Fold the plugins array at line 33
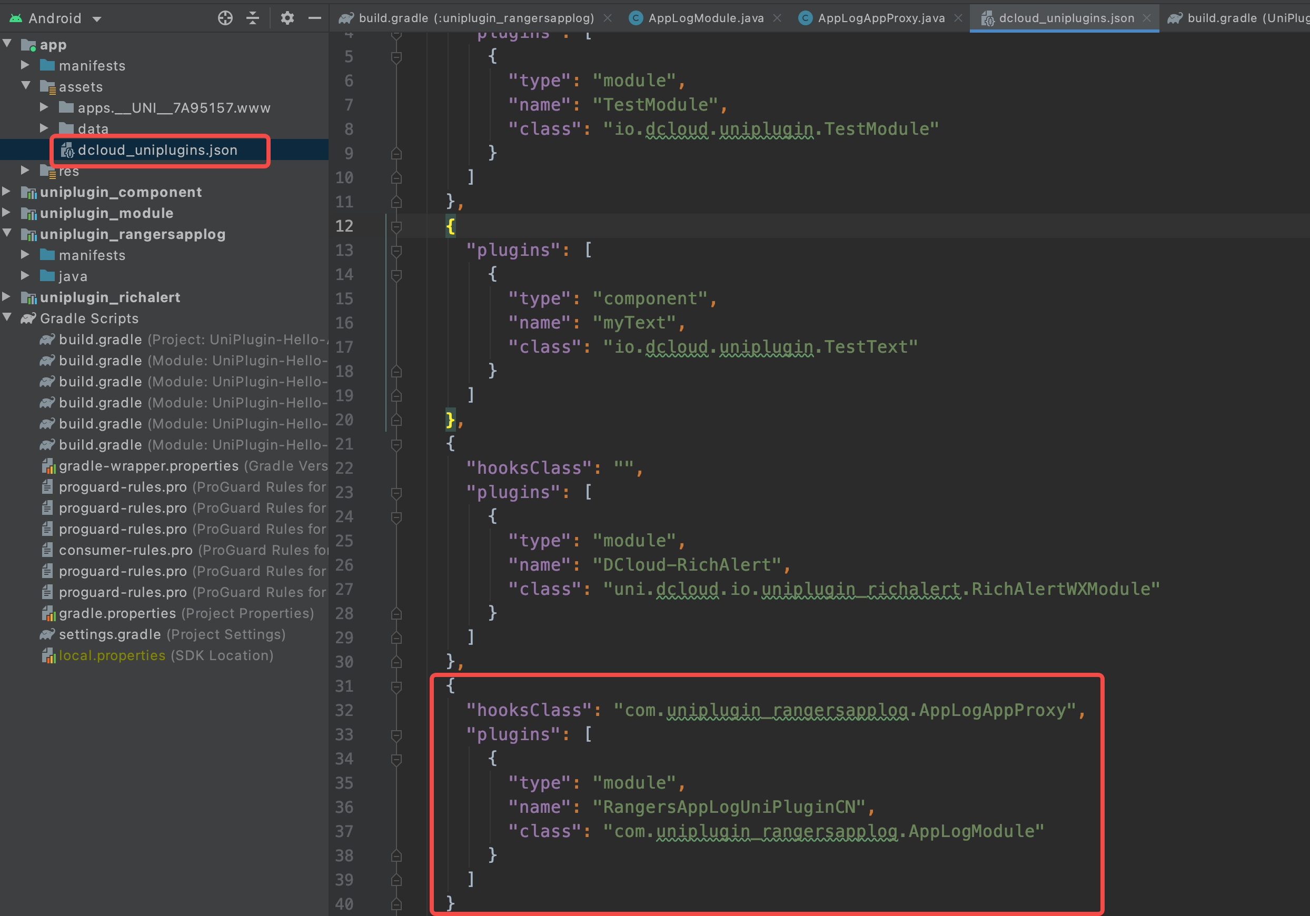The width and height of the screenshot is (1310, 916). click(396, 735)
